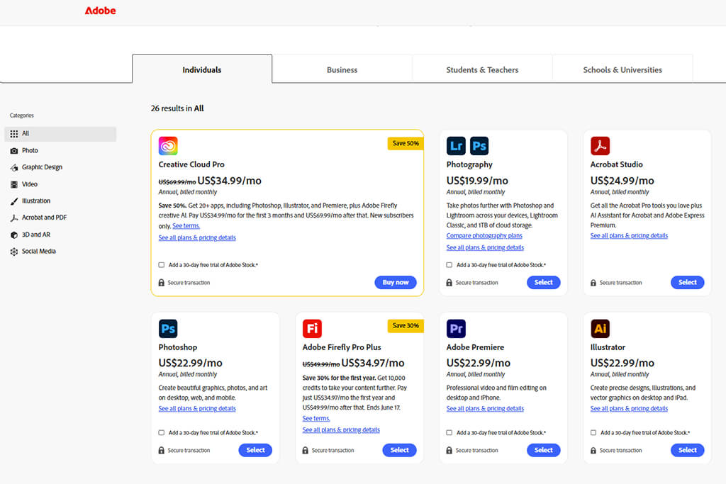This screenshot has width=726, height=484.
Task: Click the Save 30% badge
Action: click(406, 326)
